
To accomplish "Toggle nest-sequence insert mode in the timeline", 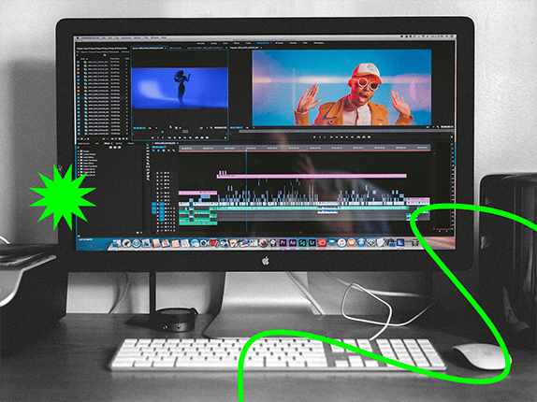I will 153,151.
